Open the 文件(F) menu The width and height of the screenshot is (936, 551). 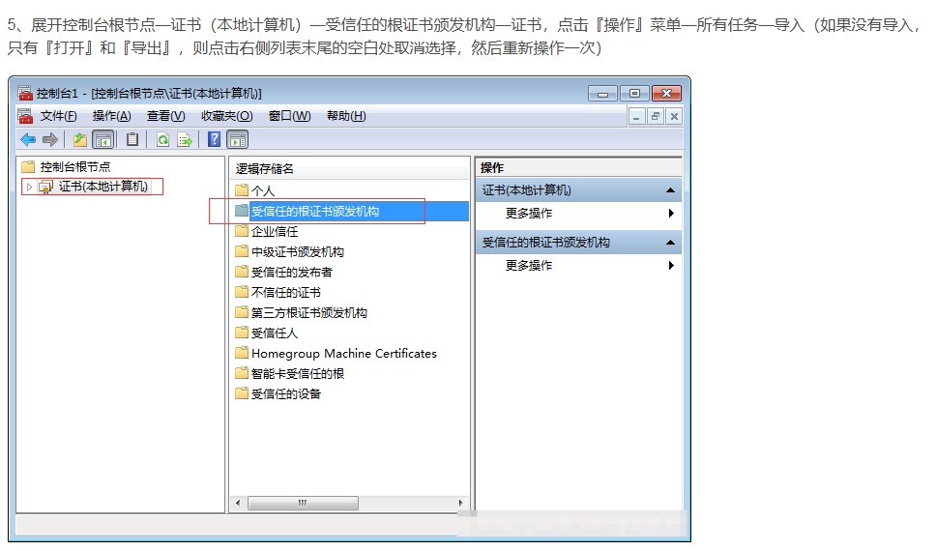pos(58,116)
